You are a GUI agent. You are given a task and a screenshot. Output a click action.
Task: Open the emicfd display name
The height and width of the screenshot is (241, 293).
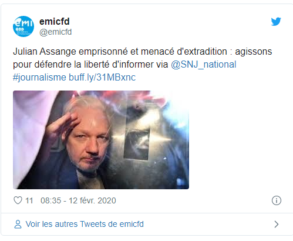(55, 21)
